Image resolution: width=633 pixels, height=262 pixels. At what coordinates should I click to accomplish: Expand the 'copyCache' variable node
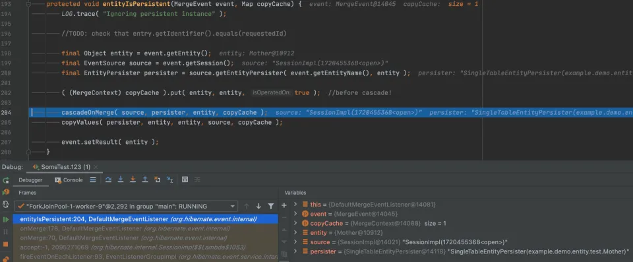pos(295,223)
